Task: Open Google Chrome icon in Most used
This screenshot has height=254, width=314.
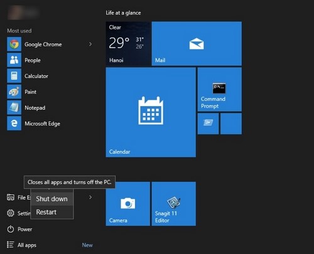Action: click(14, 44)
